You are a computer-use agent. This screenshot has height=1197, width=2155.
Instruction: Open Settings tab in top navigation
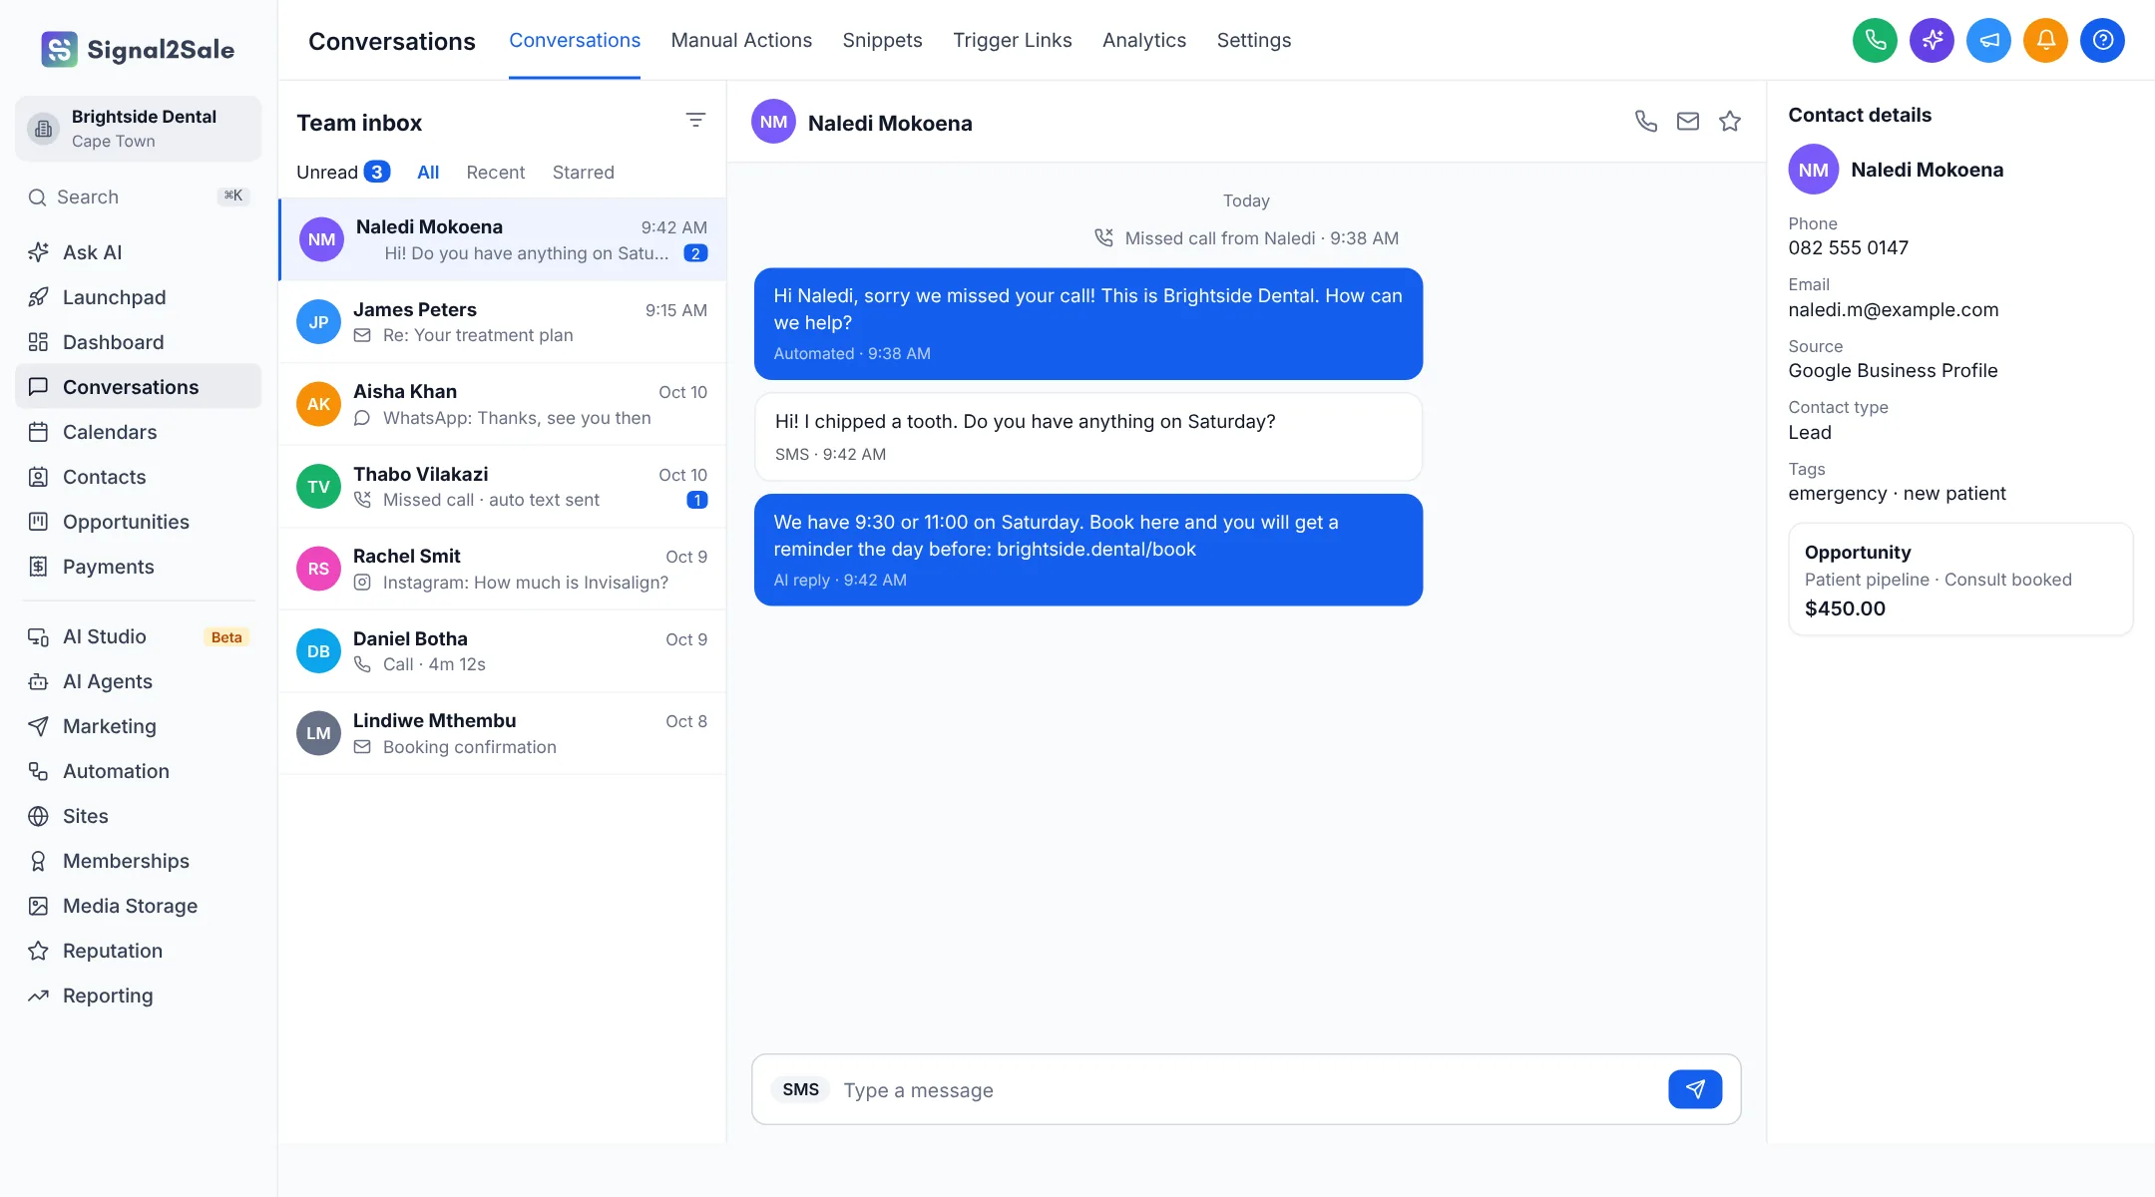(1253, 40)
